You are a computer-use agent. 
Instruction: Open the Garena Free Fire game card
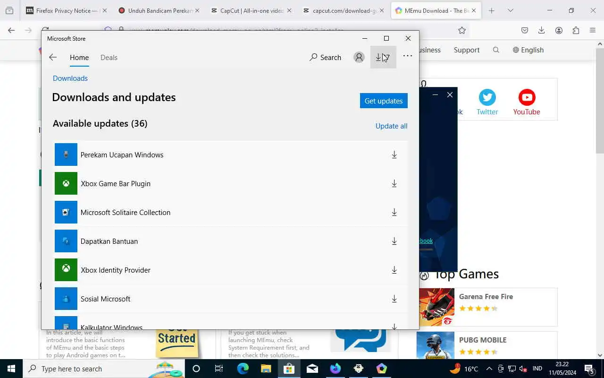click(487, 307)
